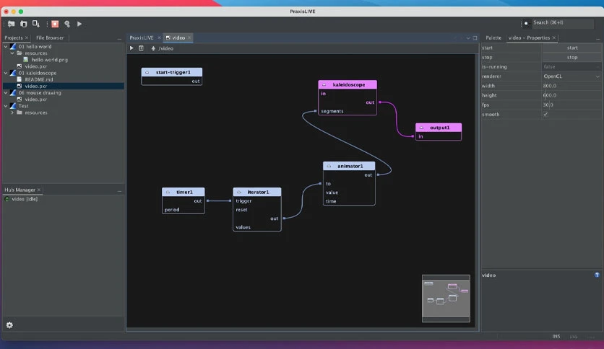Open the renderer OpenCL dropdown
The height and width of the screenshot is (349, 604).
[571, 76]
